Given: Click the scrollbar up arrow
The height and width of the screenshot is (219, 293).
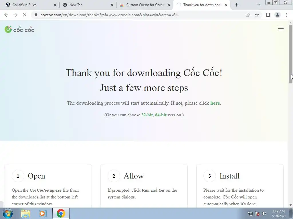Looking at the screenshot, I should point(290,23).
